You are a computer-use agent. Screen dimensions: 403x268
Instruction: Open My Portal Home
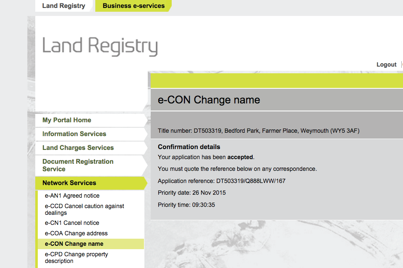(x=67, y=120)
